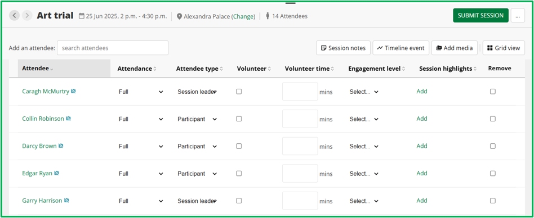
Task: Open the ellipsis more options button
Action: click(x=518, y=16)
